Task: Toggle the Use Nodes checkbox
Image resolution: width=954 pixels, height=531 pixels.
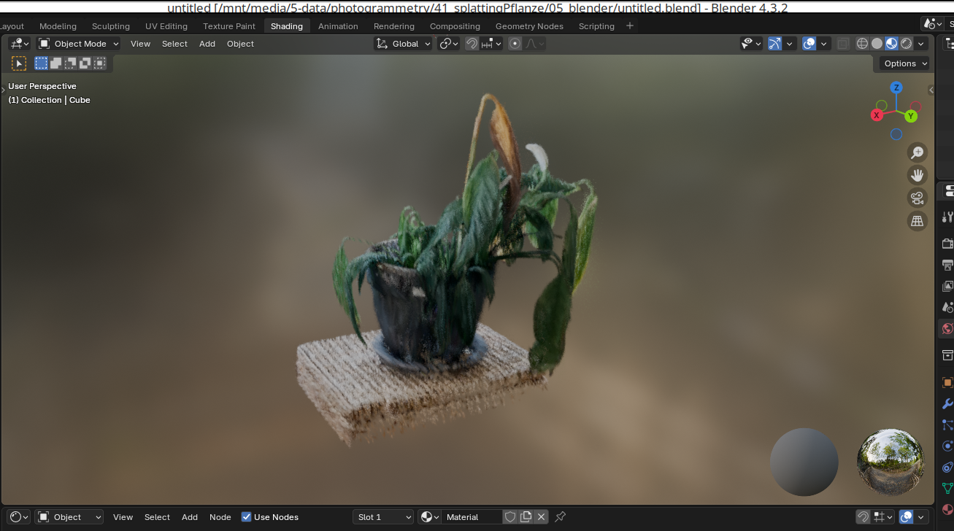Action: coord(247,517)
